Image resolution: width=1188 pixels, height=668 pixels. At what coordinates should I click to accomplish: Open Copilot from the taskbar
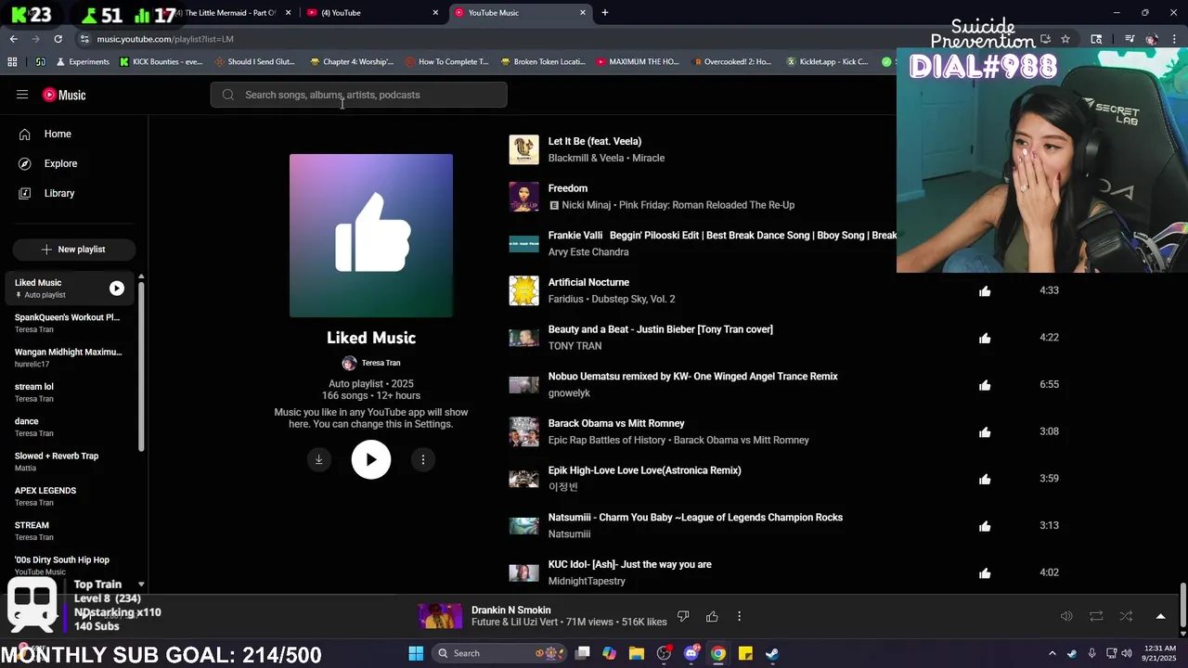609,653
